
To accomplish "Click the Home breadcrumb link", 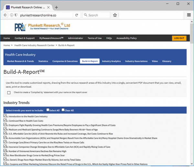I will pyautogui.click(x=6, y=45).
